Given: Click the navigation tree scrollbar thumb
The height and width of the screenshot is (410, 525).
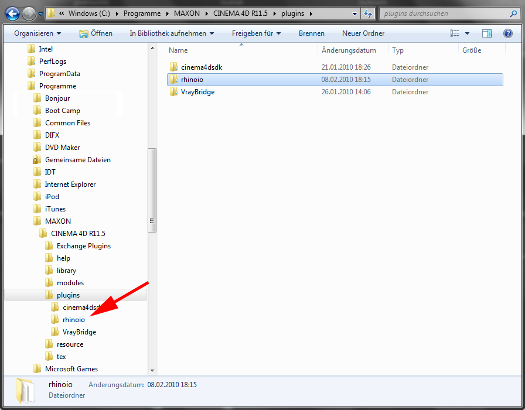Looking at the screenshot, I should tap(152, 190).
